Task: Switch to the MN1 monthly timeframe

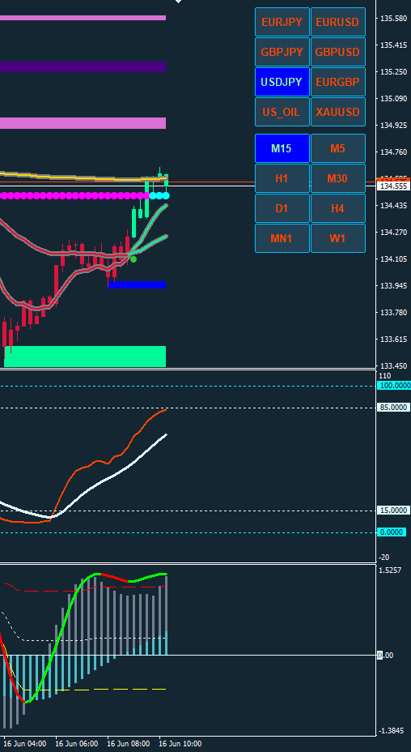Action: (282, 238)
